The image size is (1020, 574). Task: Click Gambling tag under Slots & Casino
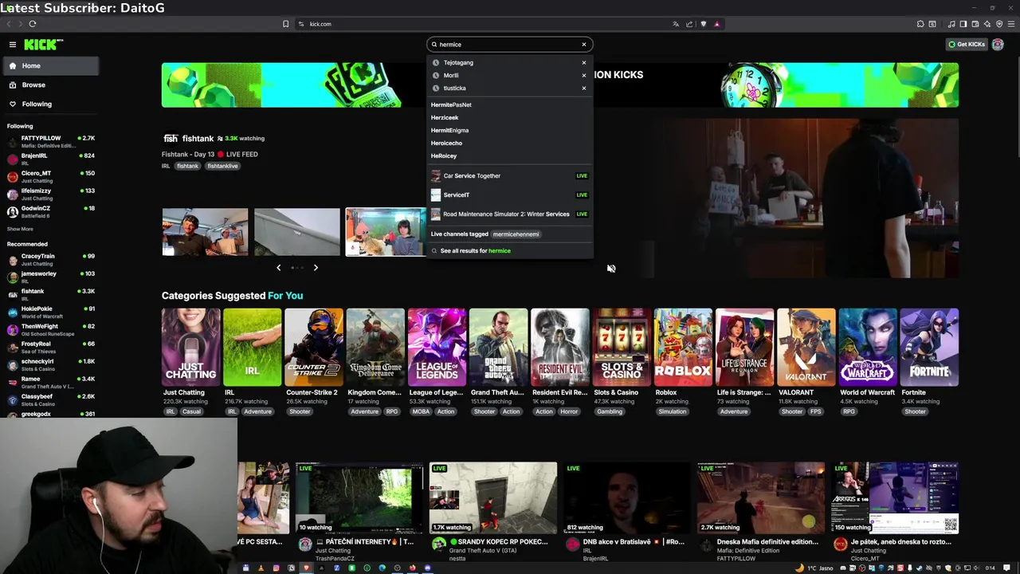tap(610, 411)
